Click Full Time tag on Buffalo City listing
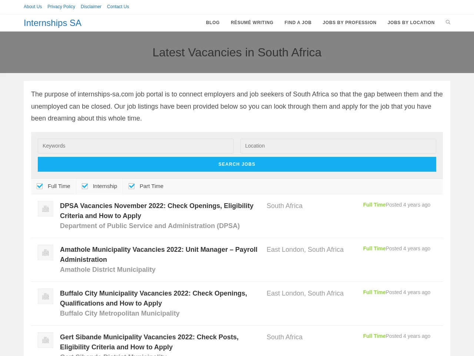The width and height of the screenshot is (474, 356). pyautogui.click(x=374, y=292)
